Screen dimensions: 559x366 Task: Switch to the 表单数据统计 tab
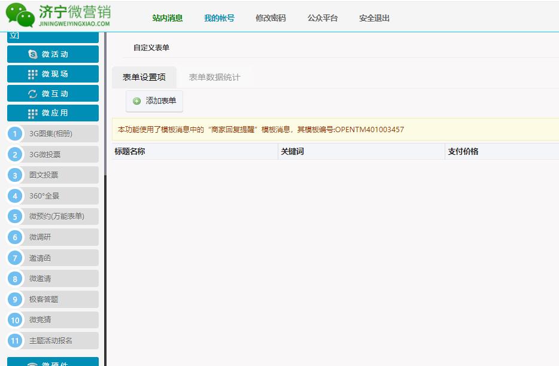[215, 77]
